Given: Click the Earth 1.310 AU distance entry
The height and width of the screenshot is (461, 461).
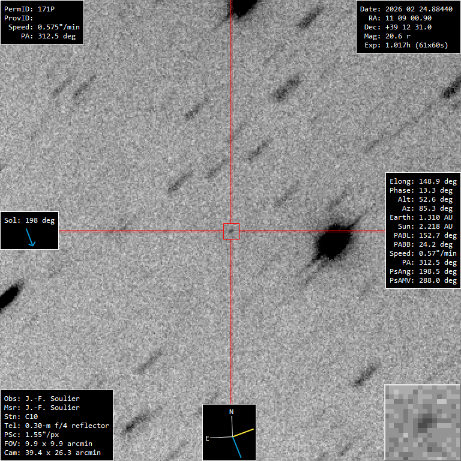Looking at the screenshot, I should [423, 217].
